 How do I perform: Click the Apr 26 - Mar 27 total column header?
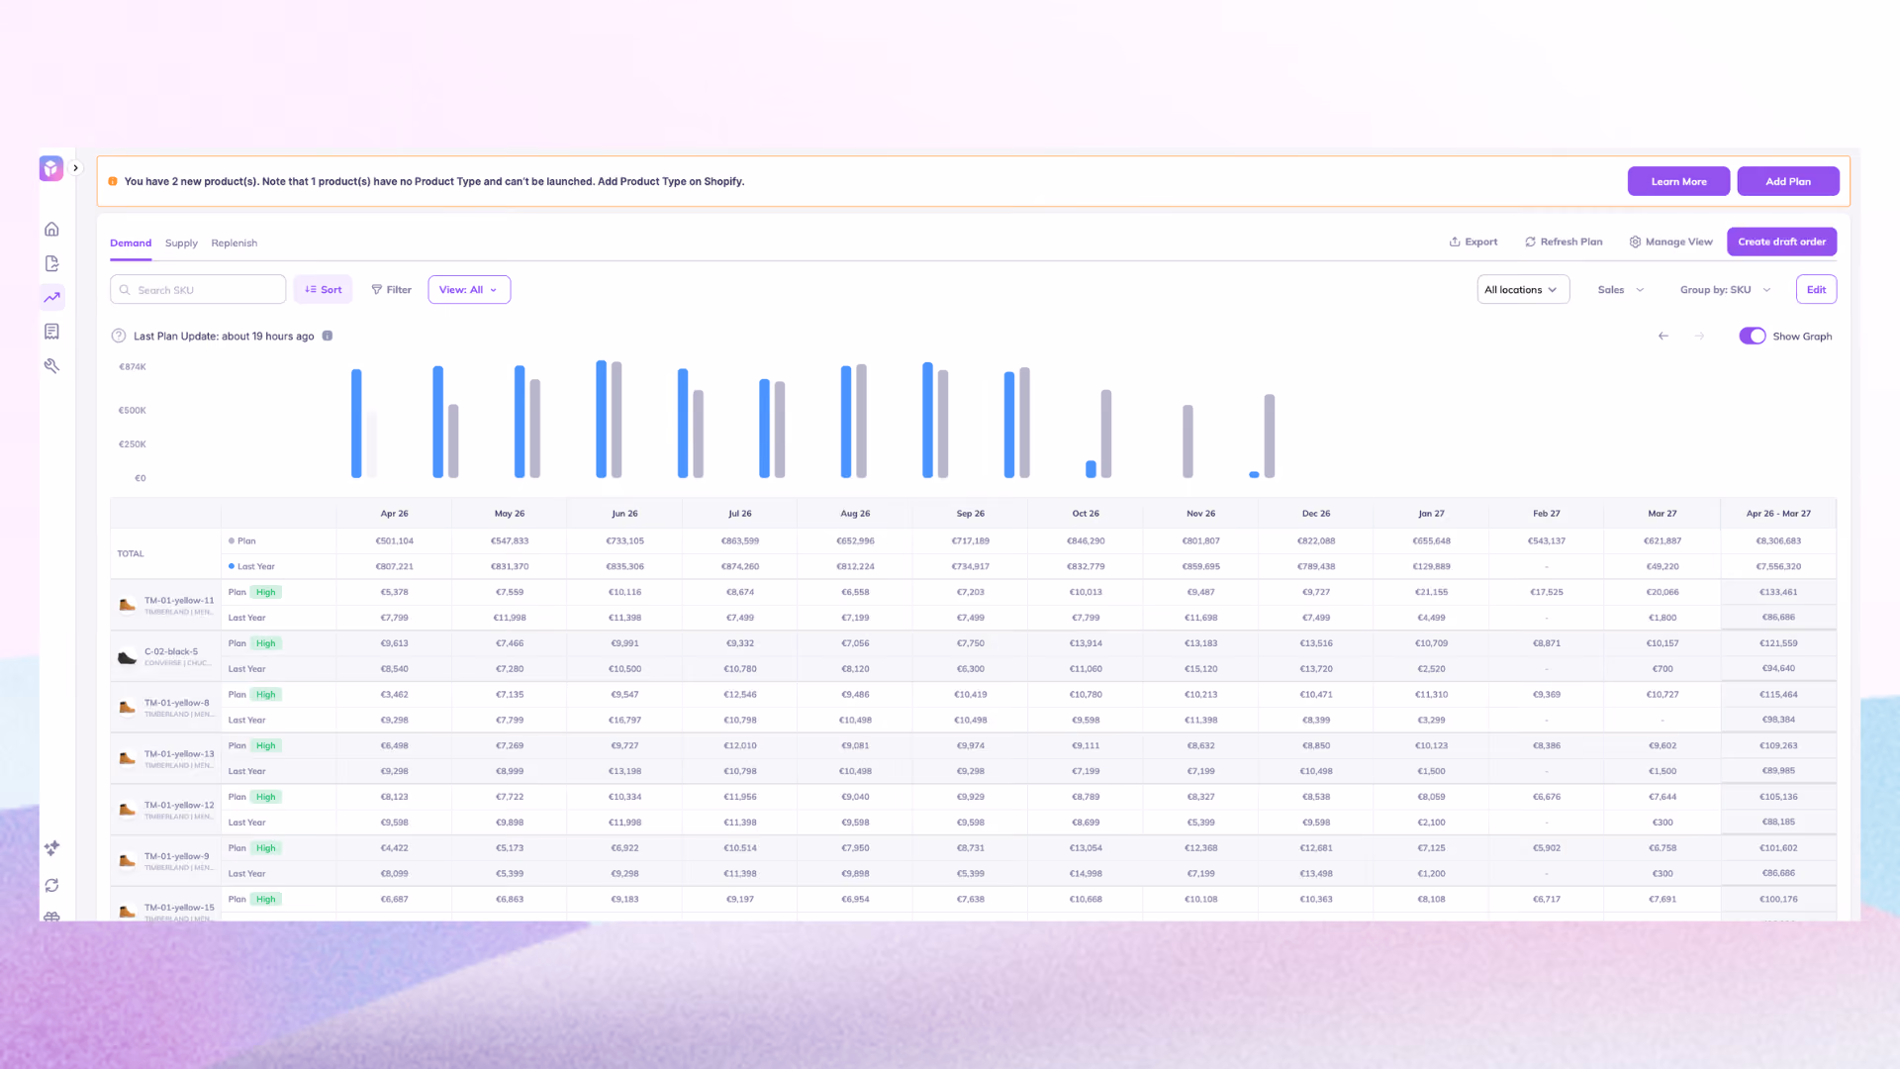[x=1778, y=514]
